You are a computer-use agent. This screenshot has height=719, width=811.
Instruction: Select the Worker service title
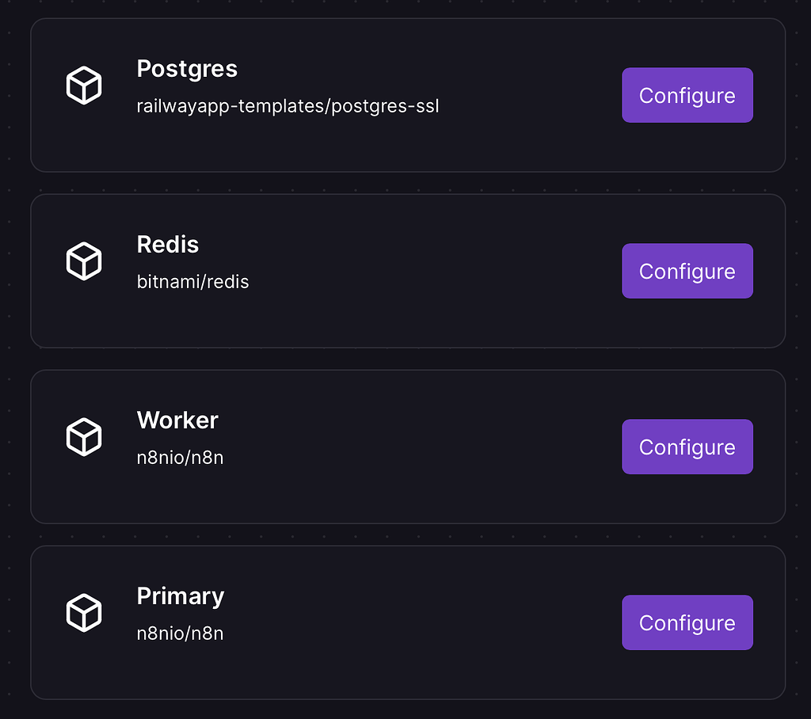(177, 421)
